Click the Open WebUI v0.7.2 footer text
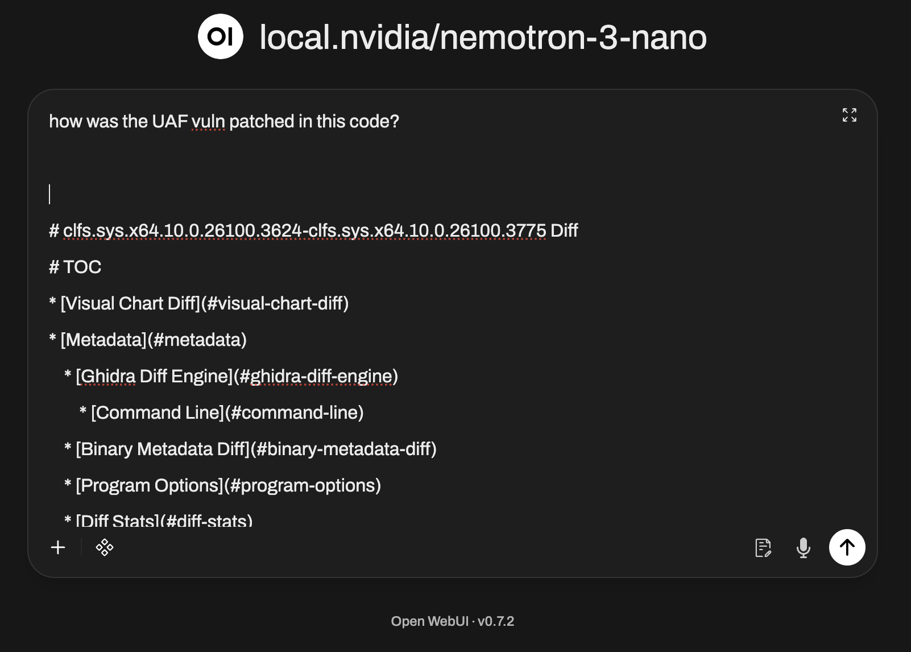The image size is (911, 652). pos(452,621)
